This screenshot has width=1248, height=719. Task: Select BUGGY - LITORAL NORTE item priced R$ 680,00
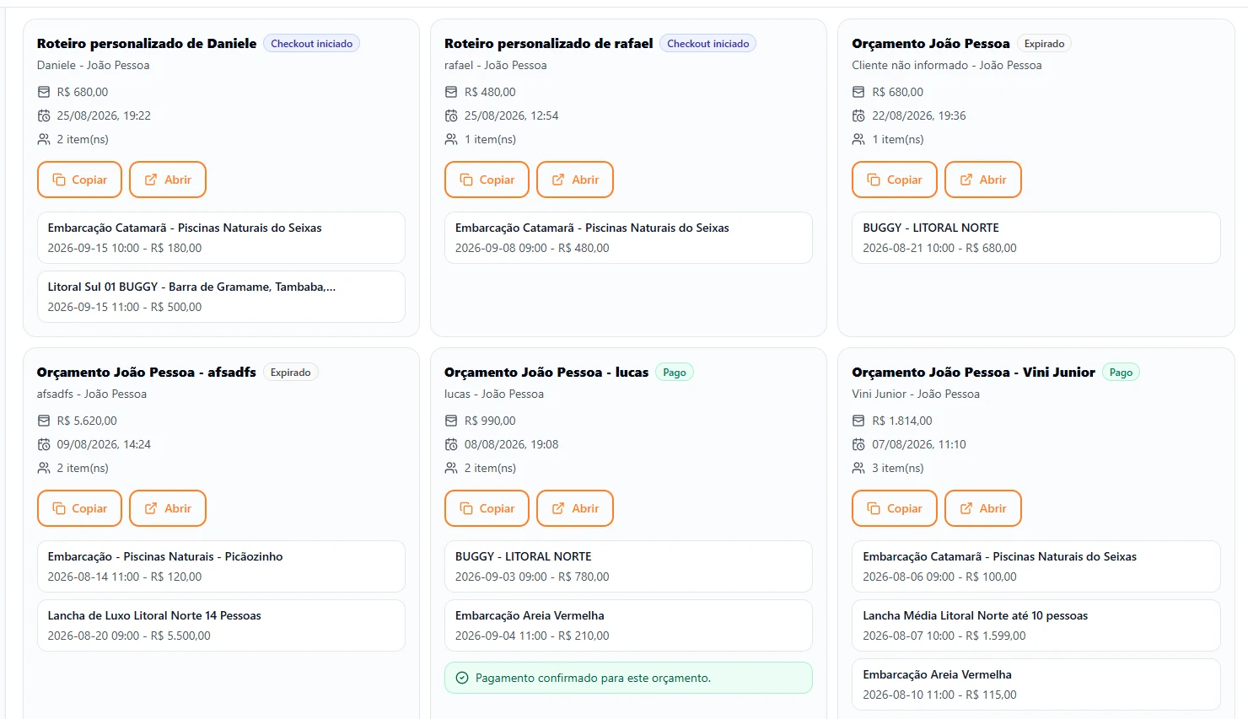point(1036,238)
